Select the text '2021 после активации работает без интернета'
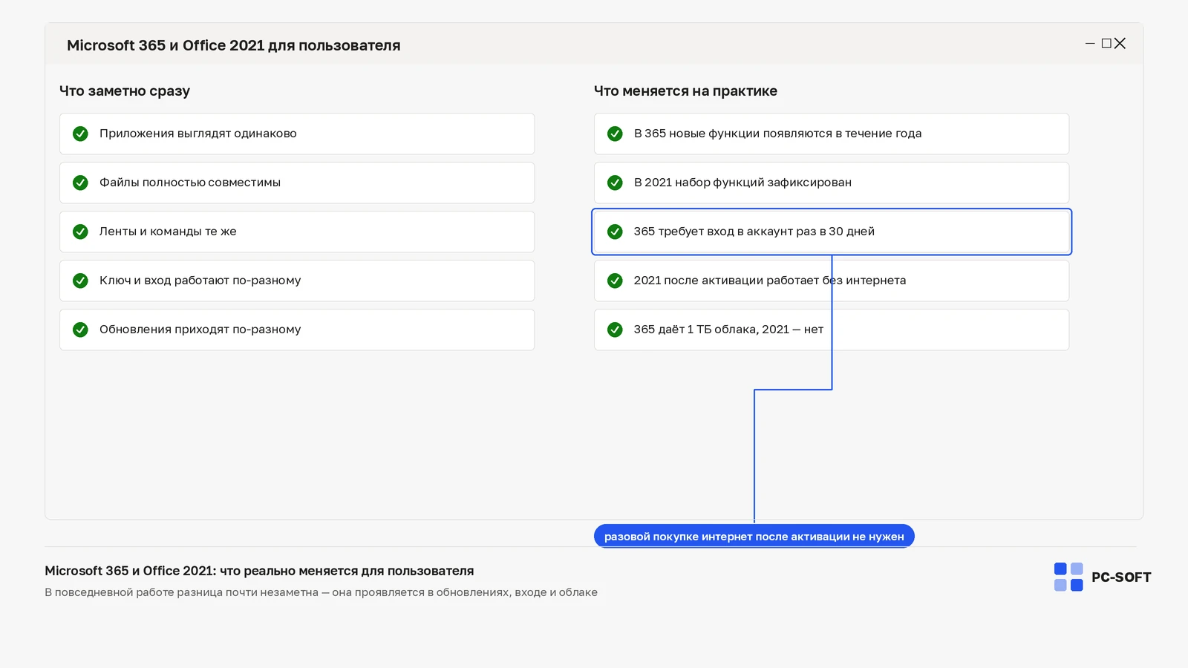The image size is (1188, 668). pos(770,281)
